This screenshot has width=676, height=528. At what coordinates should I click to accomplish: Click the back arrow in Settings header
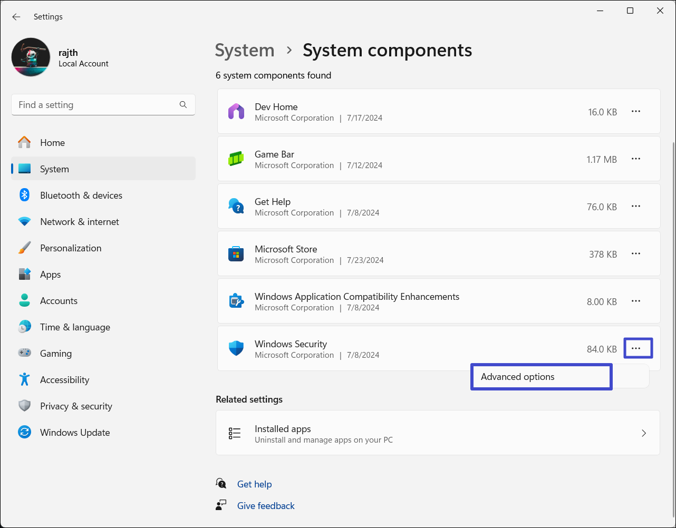pos(16,17)
